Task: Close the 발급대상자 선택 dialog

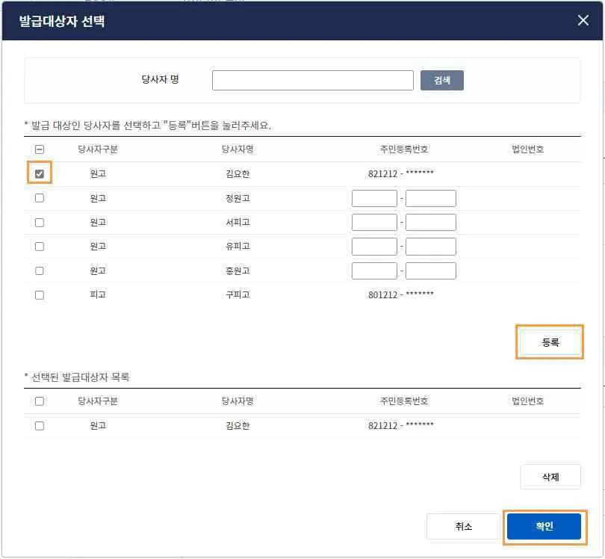Action: pyautogui.click(x=583, y=20)
